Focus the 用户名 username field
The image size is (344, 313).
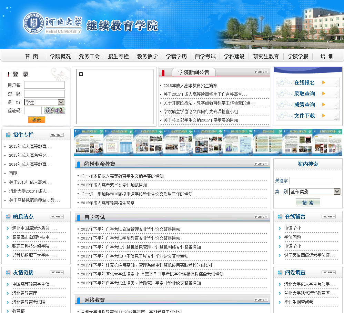[44, 85]
